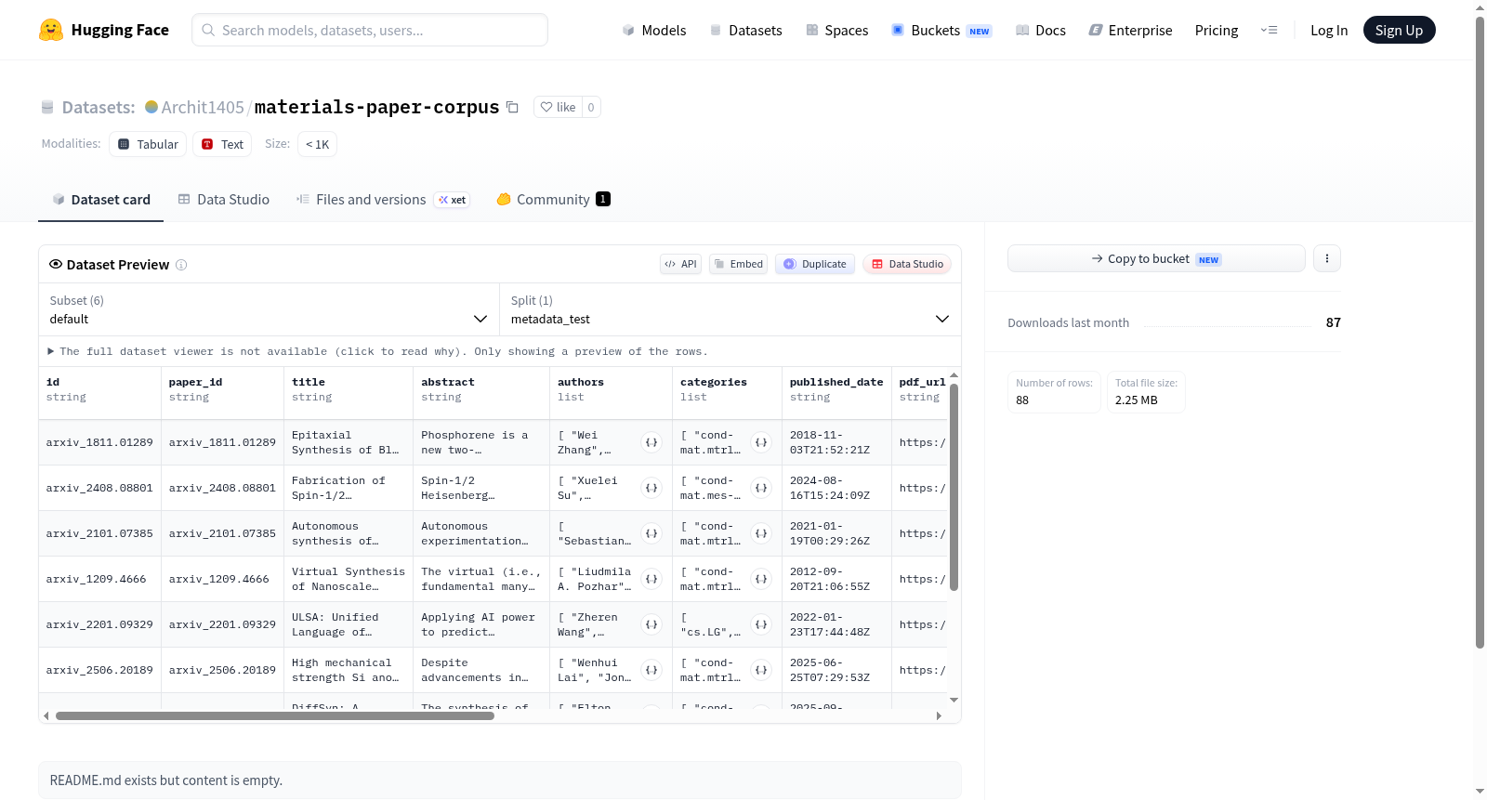This screenshot has height=800, width=1487.
Task: Expand categories cell for arxiv_2408.08801 row
Action: [761, 488]
